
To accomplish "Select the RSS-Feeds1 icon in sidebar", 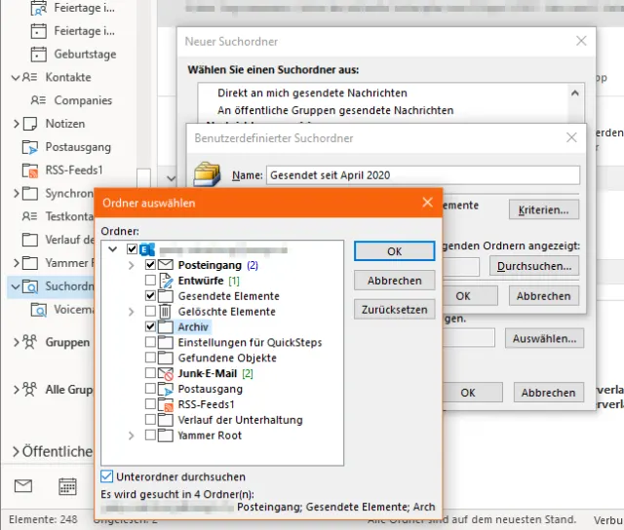I will 28,170.
